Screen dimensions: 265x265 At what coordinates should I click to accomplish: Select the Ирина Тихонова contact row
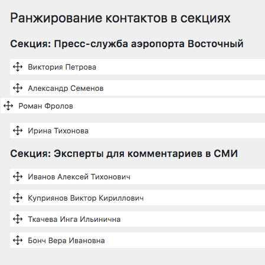[x=138, y=130]
